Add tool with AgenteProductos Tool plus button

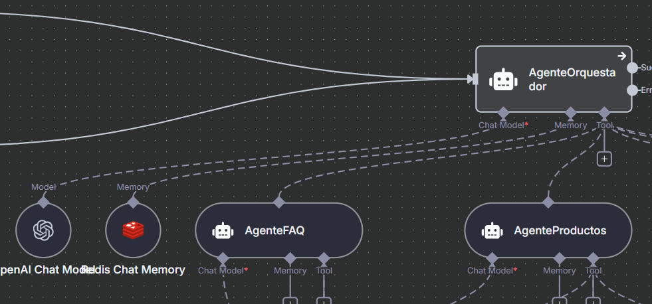pos(593,301)
